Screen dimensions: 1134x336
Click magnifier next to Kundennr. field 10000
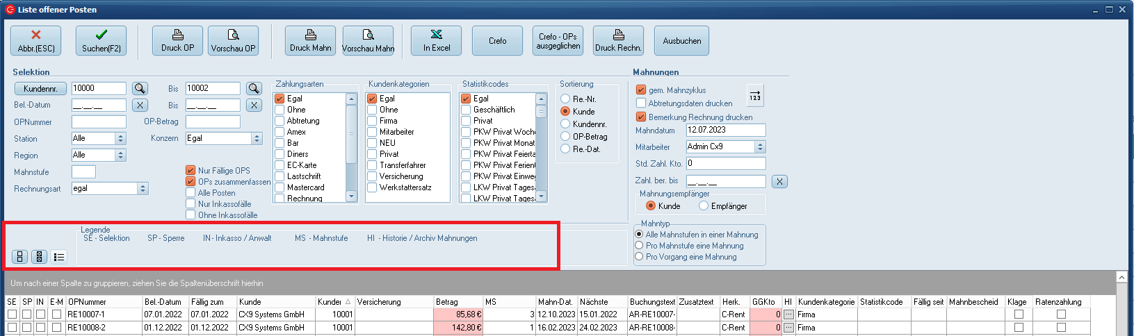[140, 88]
